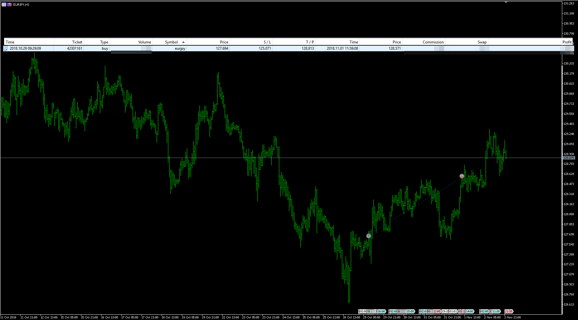Screen dimensions: 578x320
Task: Click the chart shift triangle at top edge
Action: coord(506,2)
